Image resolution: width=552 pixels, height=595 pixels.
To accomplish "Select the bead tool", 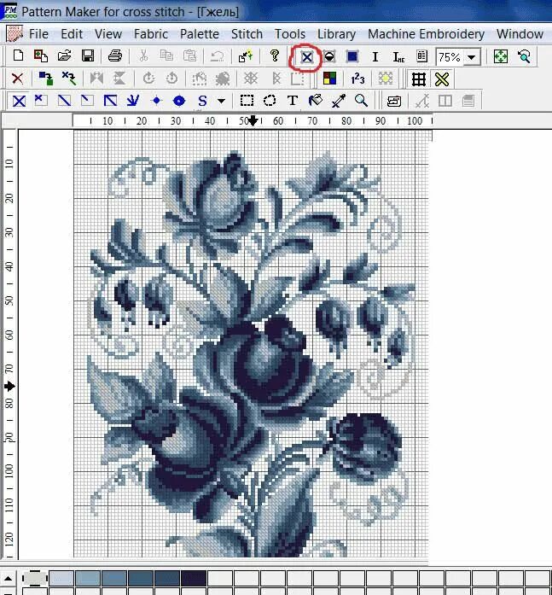I will click(x=179, y=101).
